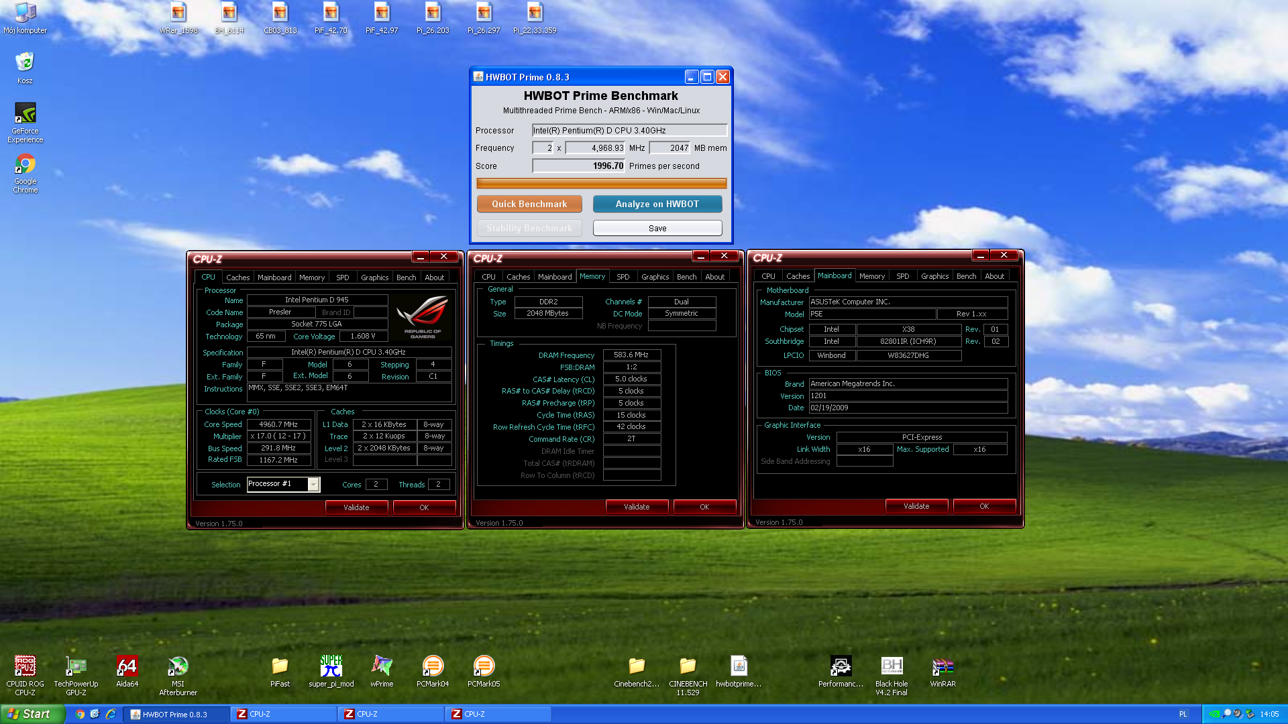Expand the Processor #1 selection dropdown
Image resolution: width=1288 pixels, height=724 pixels.
coord(313,484)
